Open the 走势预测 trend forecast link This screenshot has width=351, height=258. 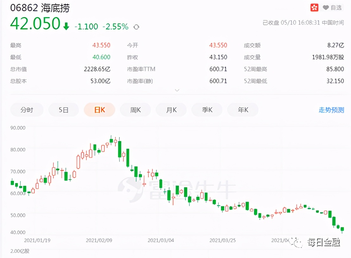click(331, 110)
